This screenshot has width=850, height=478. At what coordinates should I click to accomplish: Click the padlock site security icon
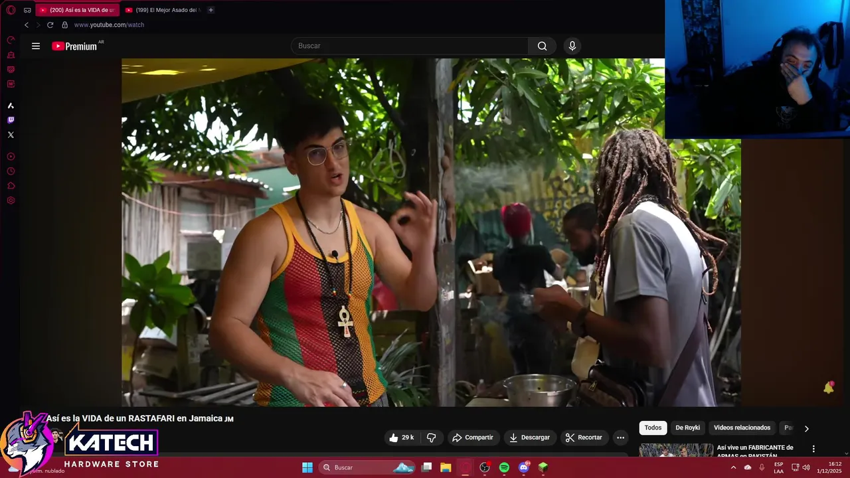tap(64, 25)
